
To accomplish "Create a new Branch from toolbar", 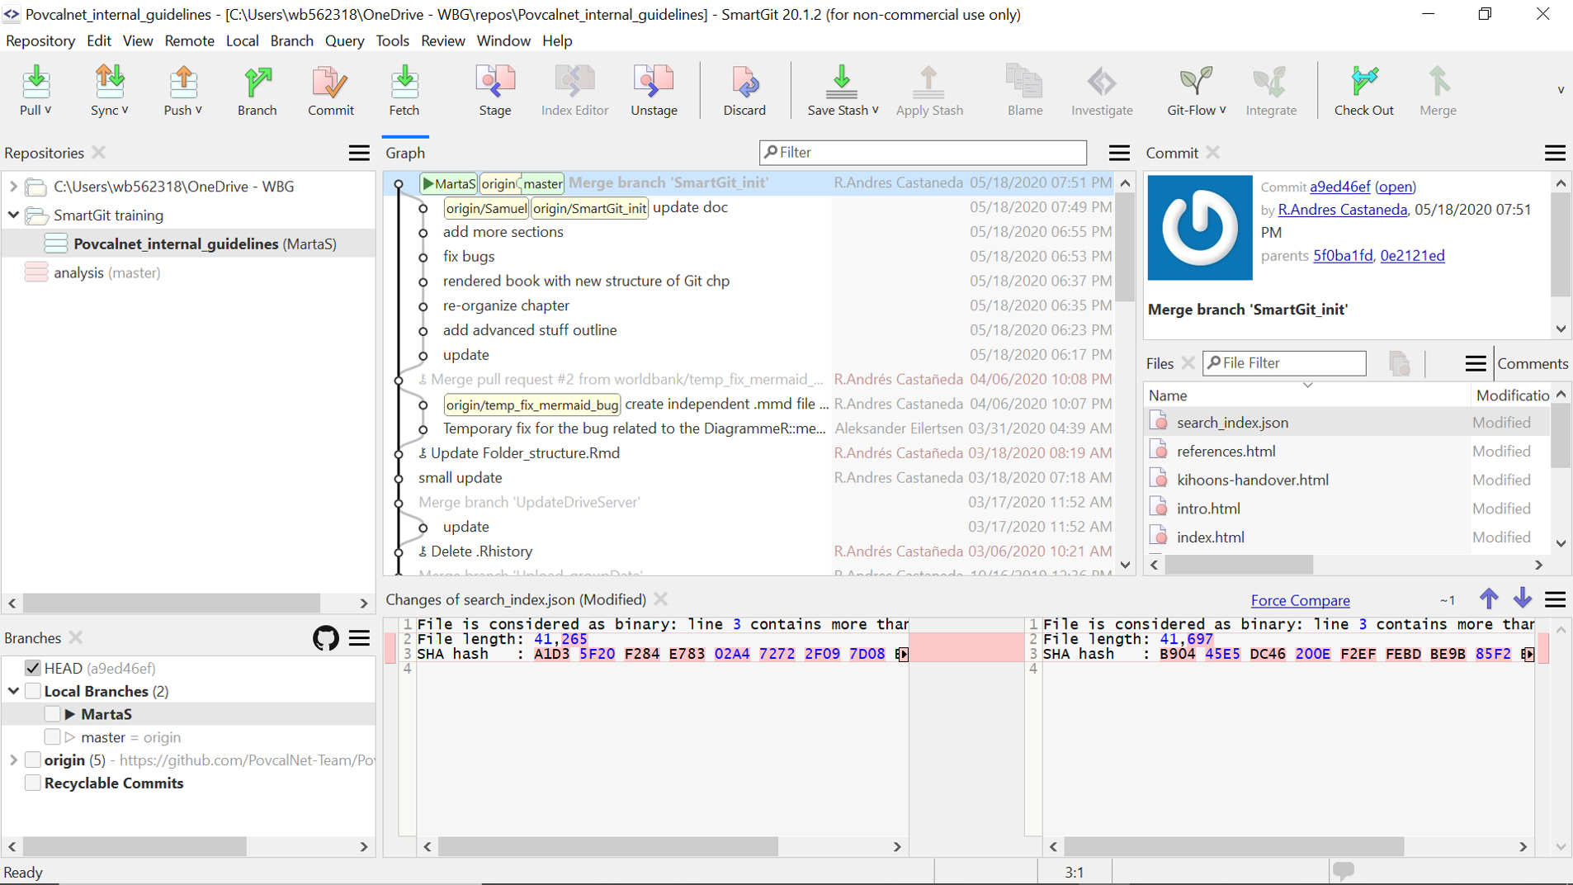I will (x=257, y=91).
